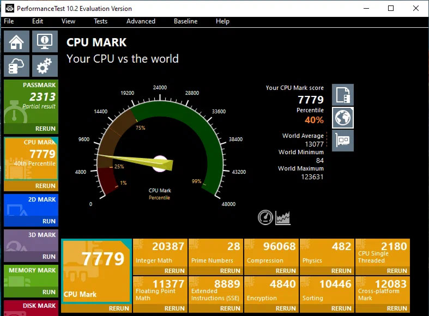Select the world comparison globe icon

(x=343, y=118)
